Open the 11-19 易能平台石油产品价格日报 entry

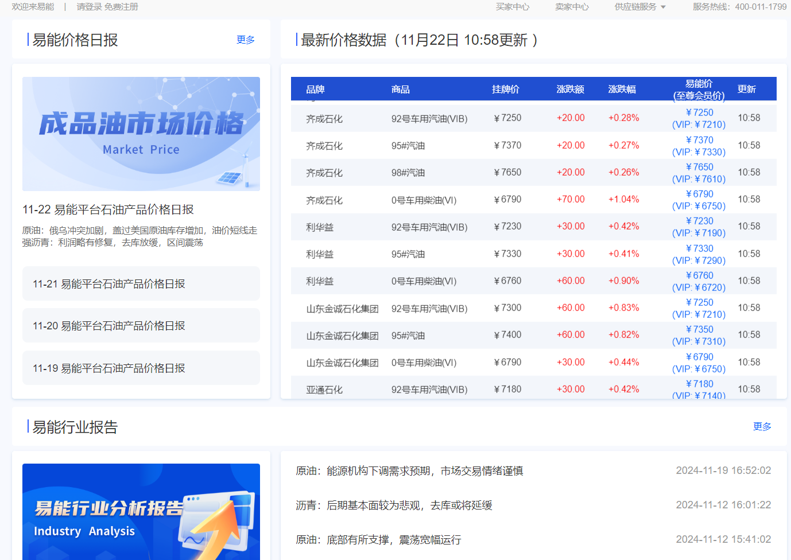coord(141,368)
